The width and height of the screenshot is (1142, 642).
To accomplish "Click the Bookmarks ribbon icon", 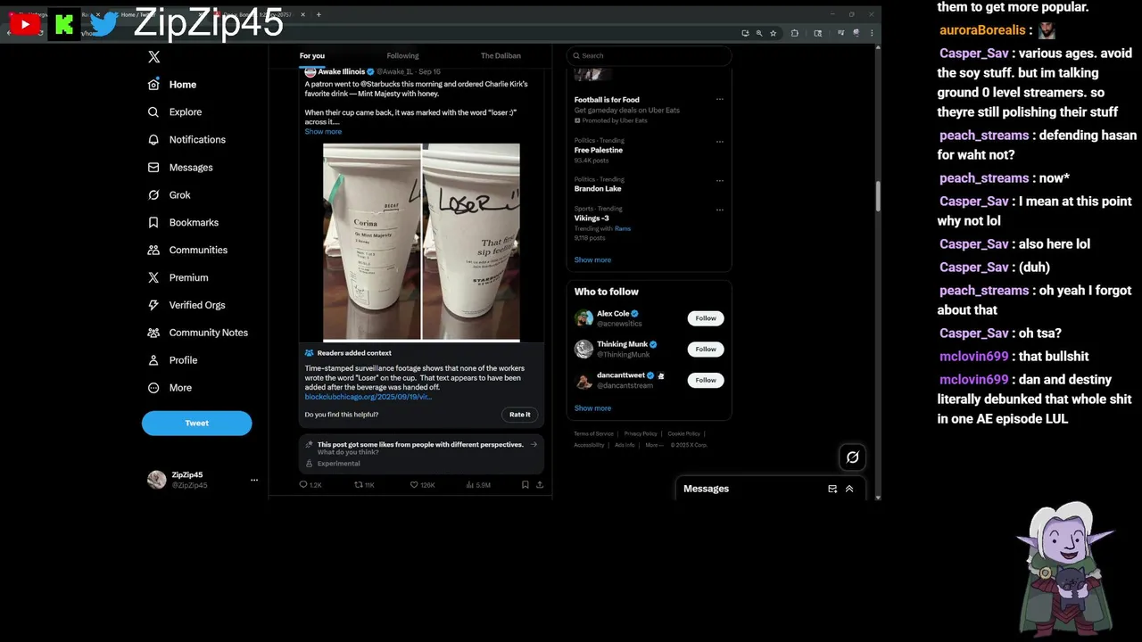I will pyautogui.click(x=153, y=223).
